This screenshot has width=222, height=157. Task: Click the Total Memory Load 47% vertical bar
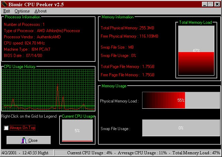coord(196,50)
